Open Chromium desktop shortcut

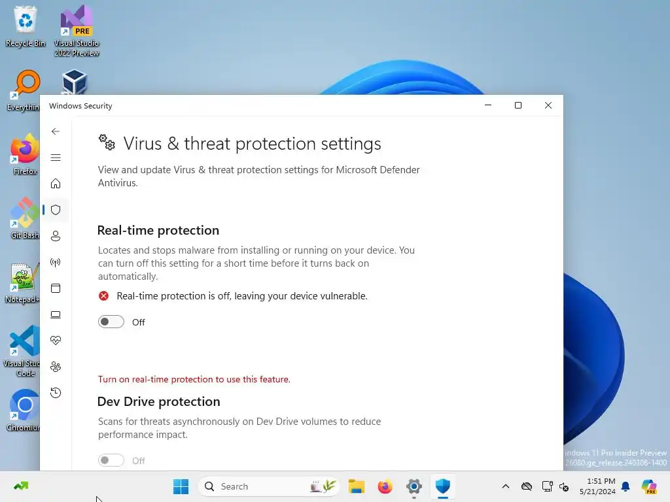24,410
